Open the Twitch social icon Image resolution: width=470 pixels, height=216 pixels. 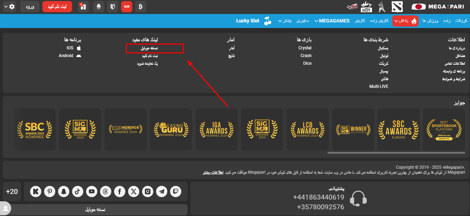click(176, 191)
